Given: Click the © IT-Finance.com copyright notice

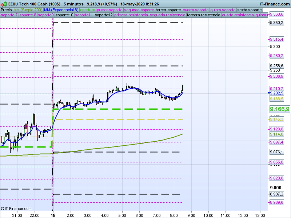Looking at the screenshot, I should click(15, 209).
